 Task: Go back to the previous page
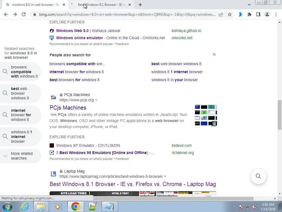[6, 14]
